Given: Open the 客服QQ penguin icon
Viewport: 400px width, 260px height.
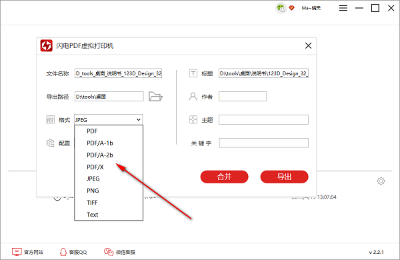Looking at the screenshot, I should click(x=63, y=252).
